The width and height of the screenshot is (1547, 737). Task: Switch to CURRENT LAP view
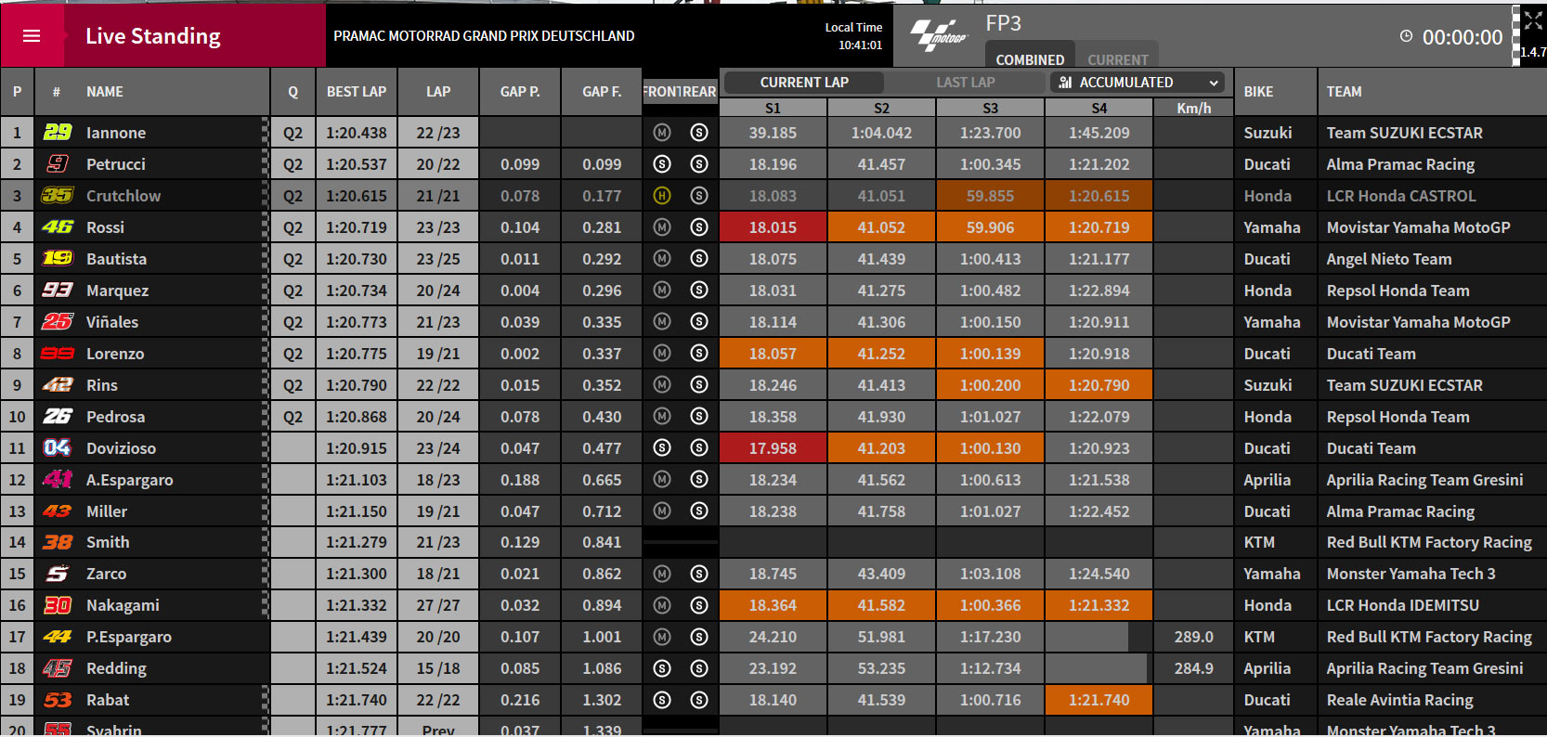[x=804, y=83]
